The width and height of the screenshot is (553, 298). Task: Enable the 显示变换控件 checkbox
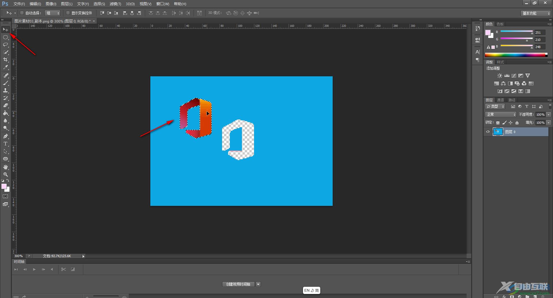[68, 13]
